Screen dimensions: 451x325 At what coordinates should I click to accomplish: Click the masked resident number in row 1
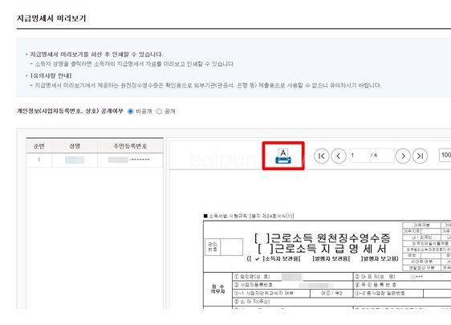pyautogui.click(x=129, y=160)
